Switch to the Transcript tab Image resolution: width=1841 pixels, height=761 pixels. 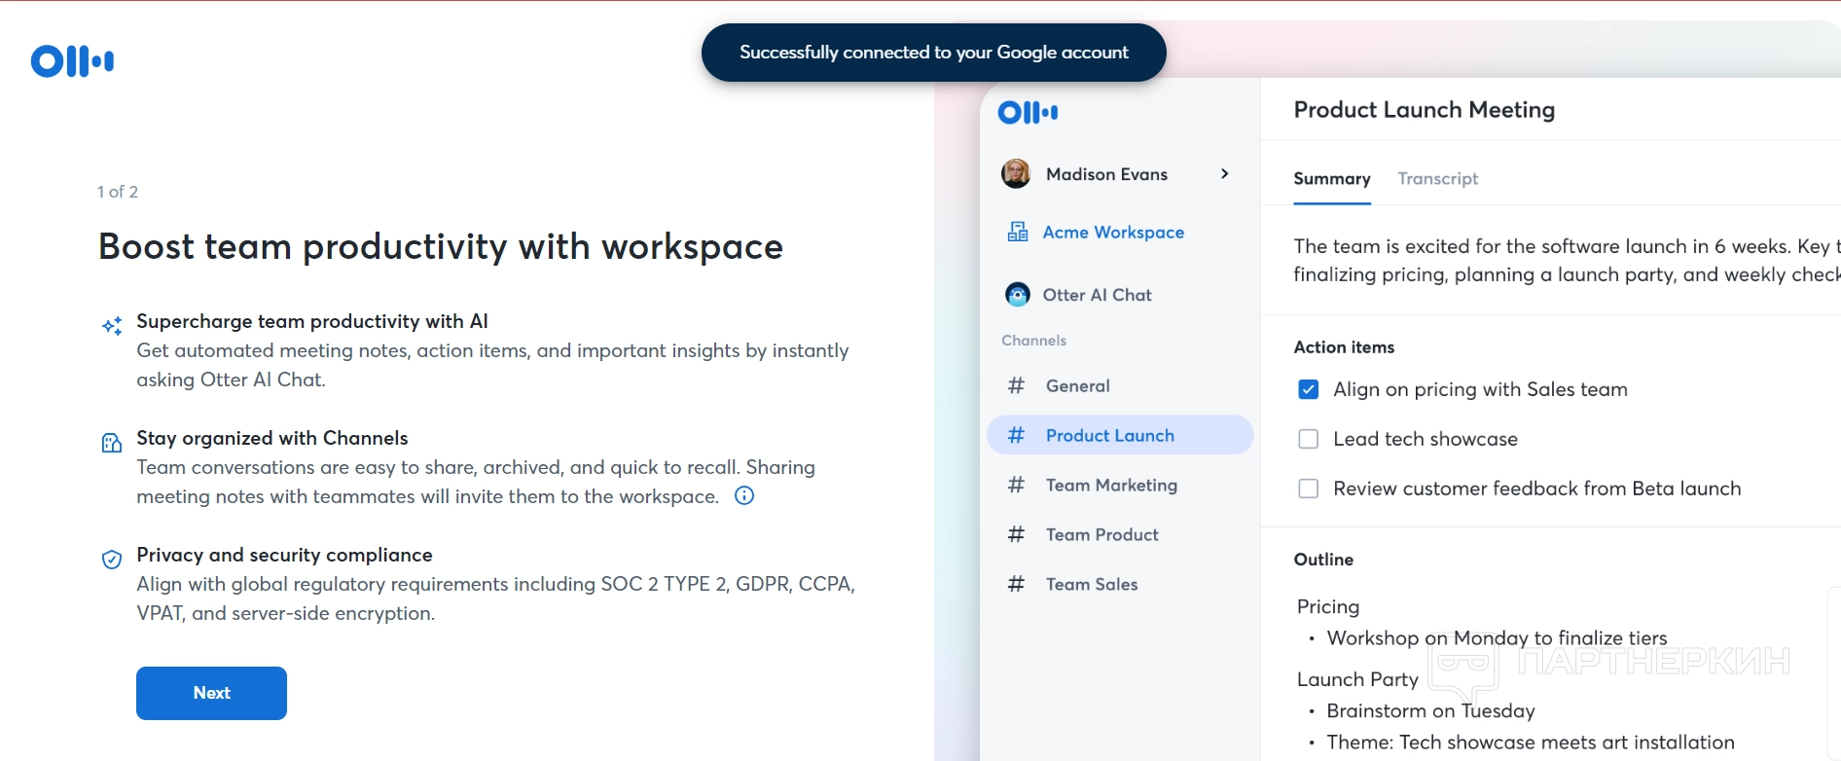tap(1437, 179)
